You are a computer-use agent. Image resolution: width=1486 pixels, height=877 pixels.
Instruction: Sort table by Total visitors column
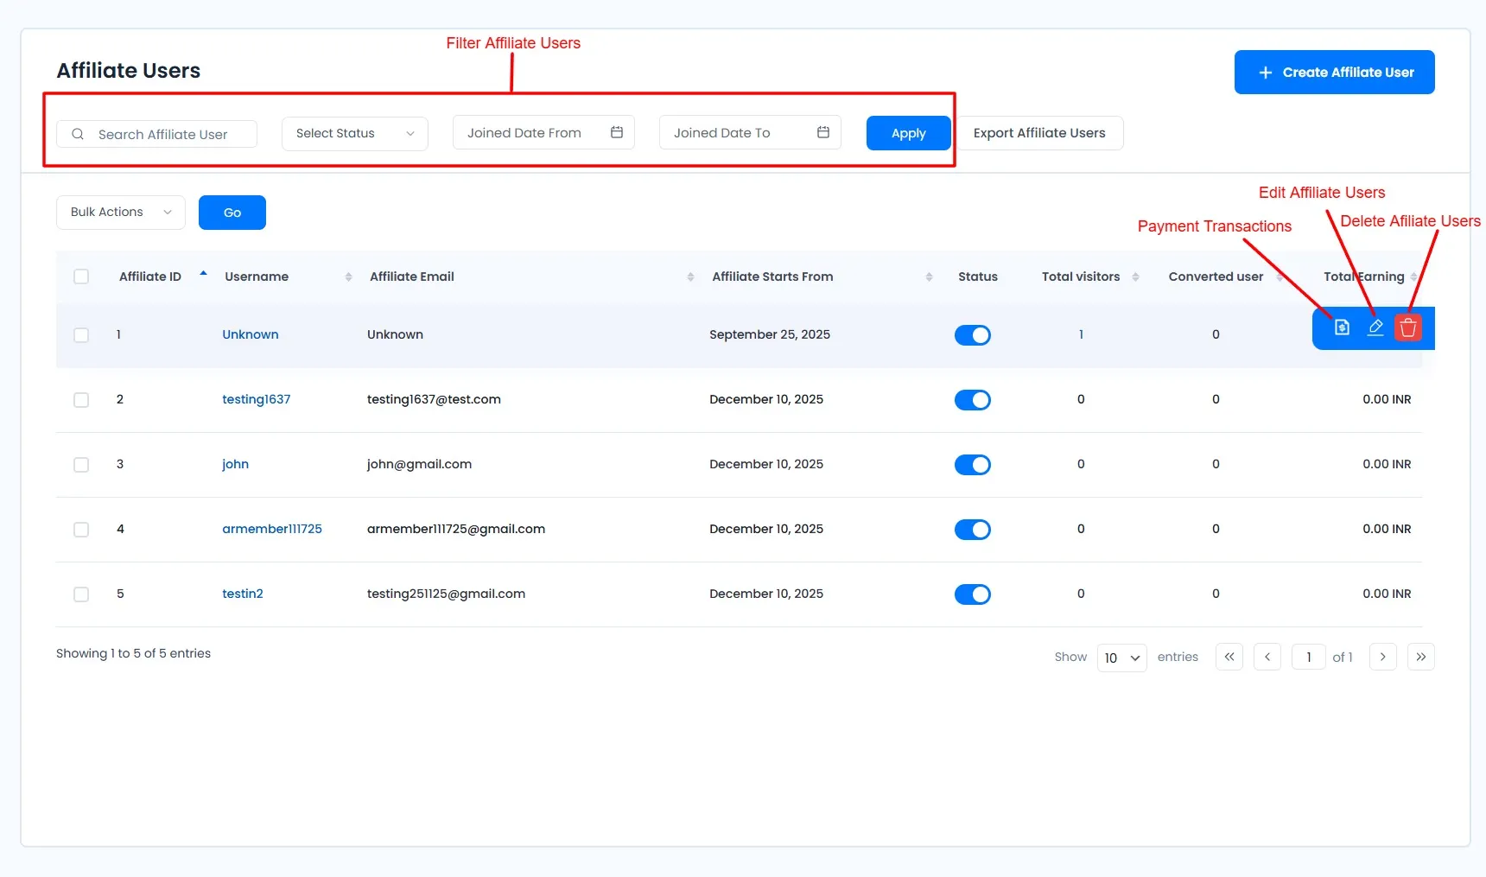click(1081, 276)
